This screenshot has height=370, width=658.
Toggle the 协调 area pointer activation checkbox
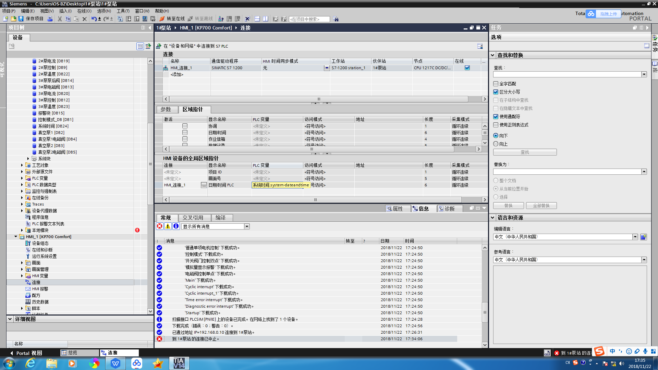click(185, 126)
